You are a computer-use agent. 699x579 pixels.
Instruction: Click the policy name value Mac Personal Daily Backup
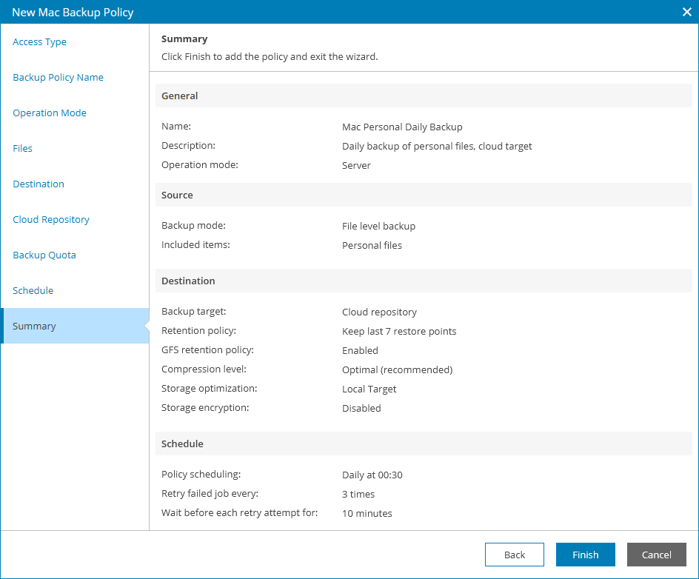pyautogui.click(x=402, y=127)
